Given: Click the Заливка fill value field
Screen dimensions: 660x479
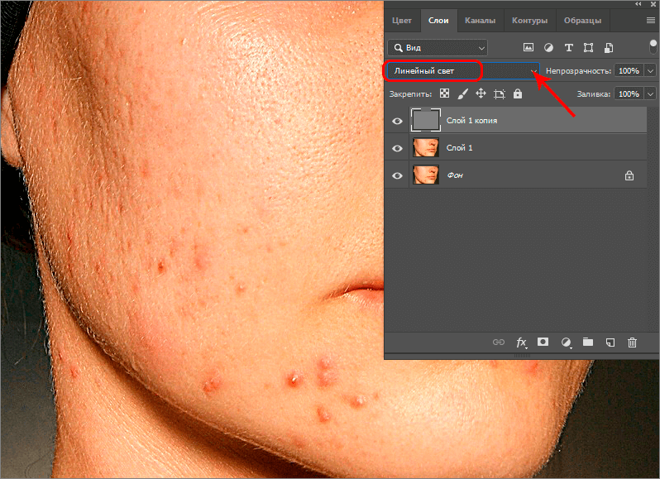Looking at the screenshot, I should coord(629,94).
